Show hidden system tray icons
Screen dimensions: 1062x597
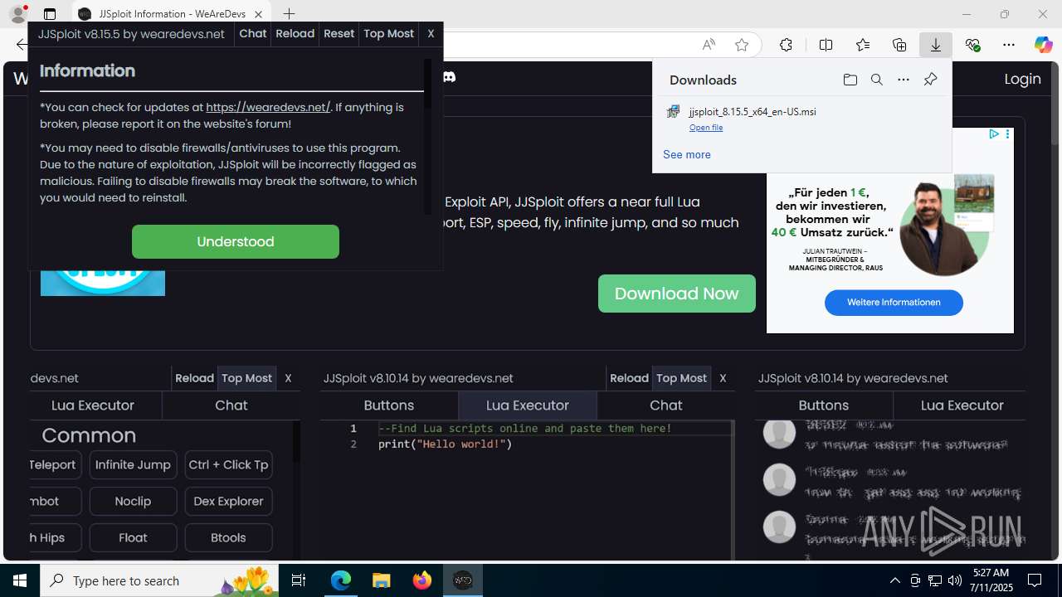pyautogui.click(x=894, y=580)
